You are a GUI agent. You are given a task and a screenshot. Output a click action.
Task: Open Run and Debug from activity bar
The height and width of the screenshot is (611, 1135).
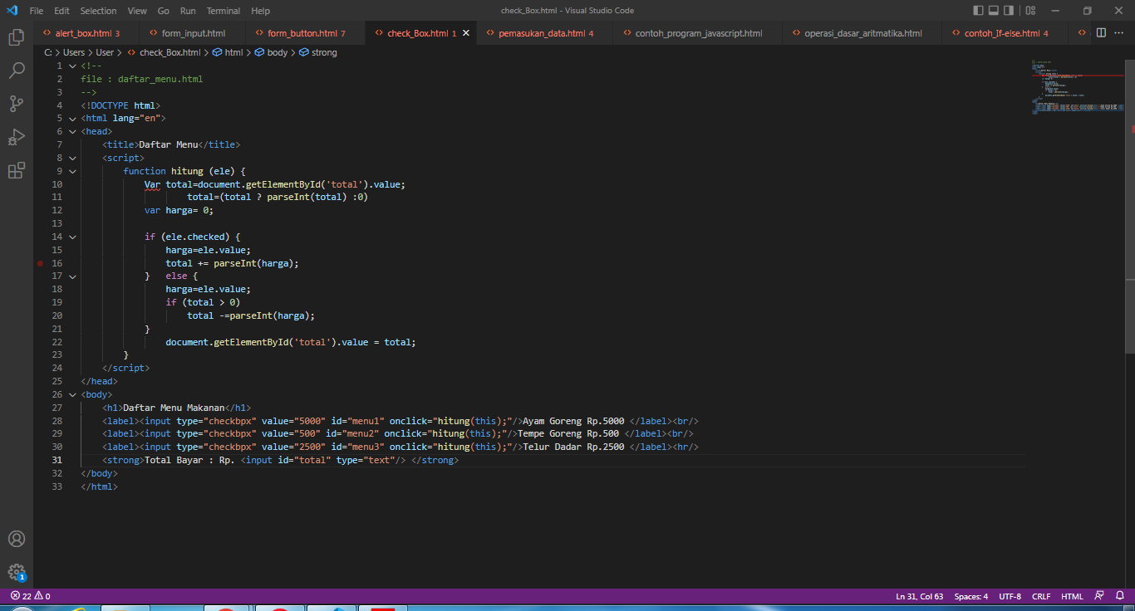point(17,136)
